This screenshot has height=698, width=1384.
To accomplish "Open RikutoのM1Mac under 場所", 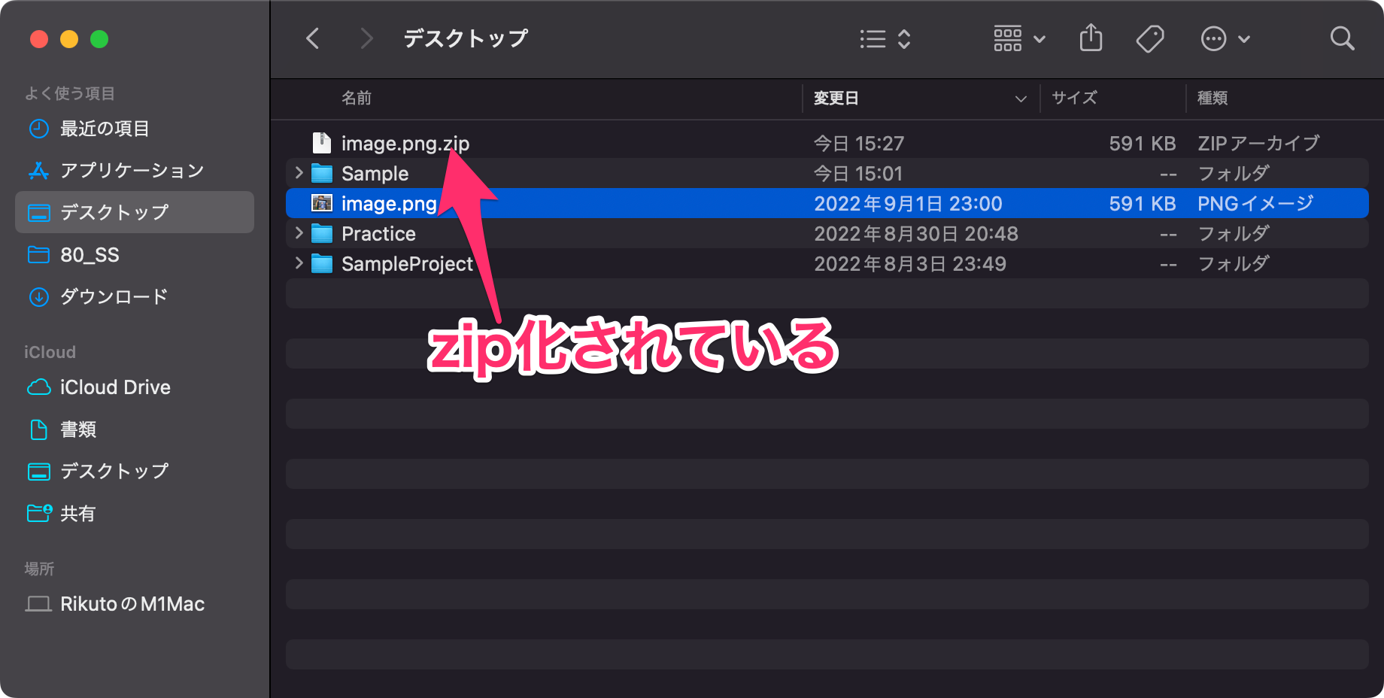I will [x=132, y=603].
